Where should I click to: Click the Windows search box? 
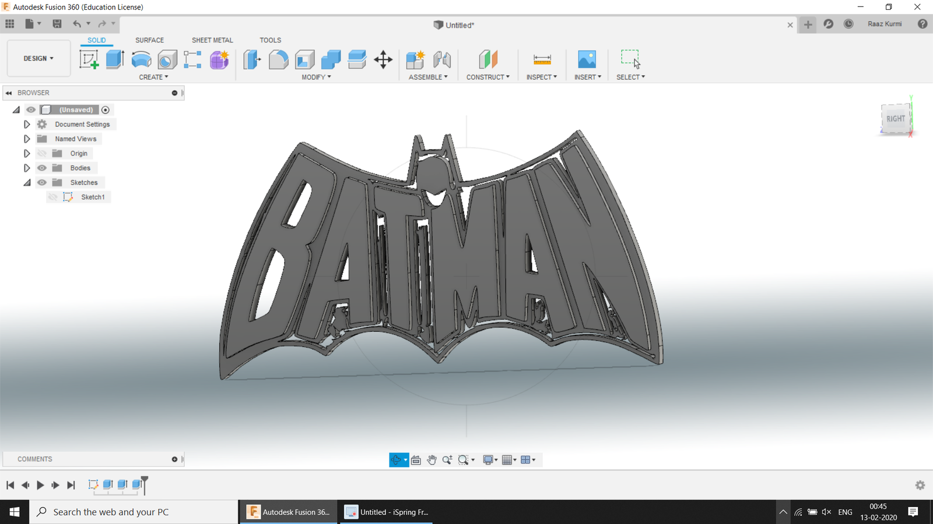[x=134, y=512]
